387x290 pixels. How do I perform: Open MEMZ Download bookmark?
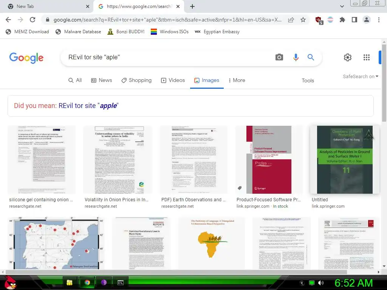click(x=27, y=32)
